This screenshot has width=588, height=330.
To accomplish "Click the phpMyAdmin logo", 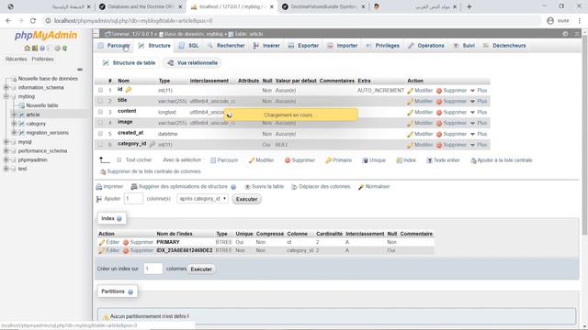I will (46, 35).
